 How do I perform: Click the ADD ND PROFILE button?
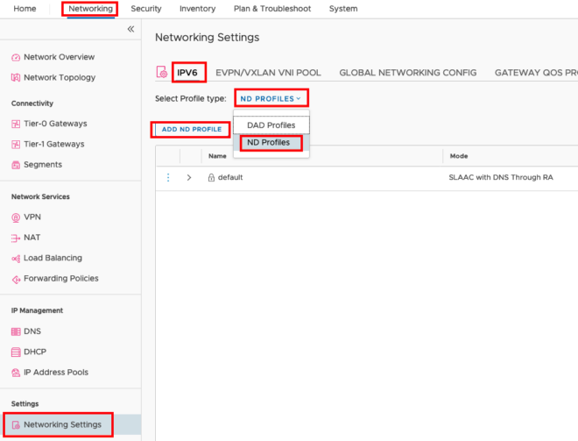point(191,130)
